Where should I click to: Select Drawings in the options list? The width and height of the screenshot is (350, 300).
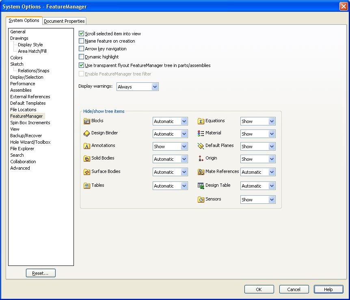19,38
